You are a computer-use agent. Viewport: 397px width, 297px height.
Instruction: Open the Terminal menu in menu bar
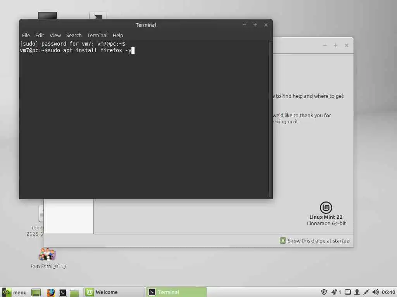point(97,35)
